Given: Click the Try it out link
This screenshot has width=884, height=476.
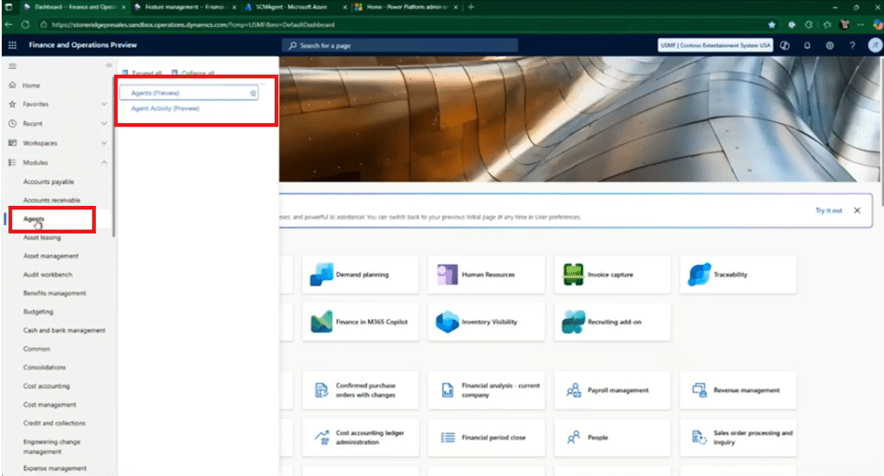Looking at the screenshot, I should 828,210.
